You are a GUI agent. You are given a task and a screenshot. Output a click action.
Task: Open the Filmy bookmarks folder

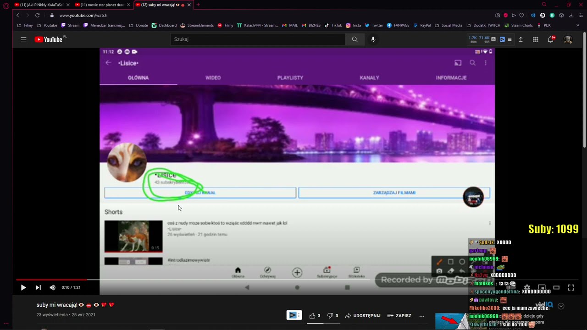[25, 25]
